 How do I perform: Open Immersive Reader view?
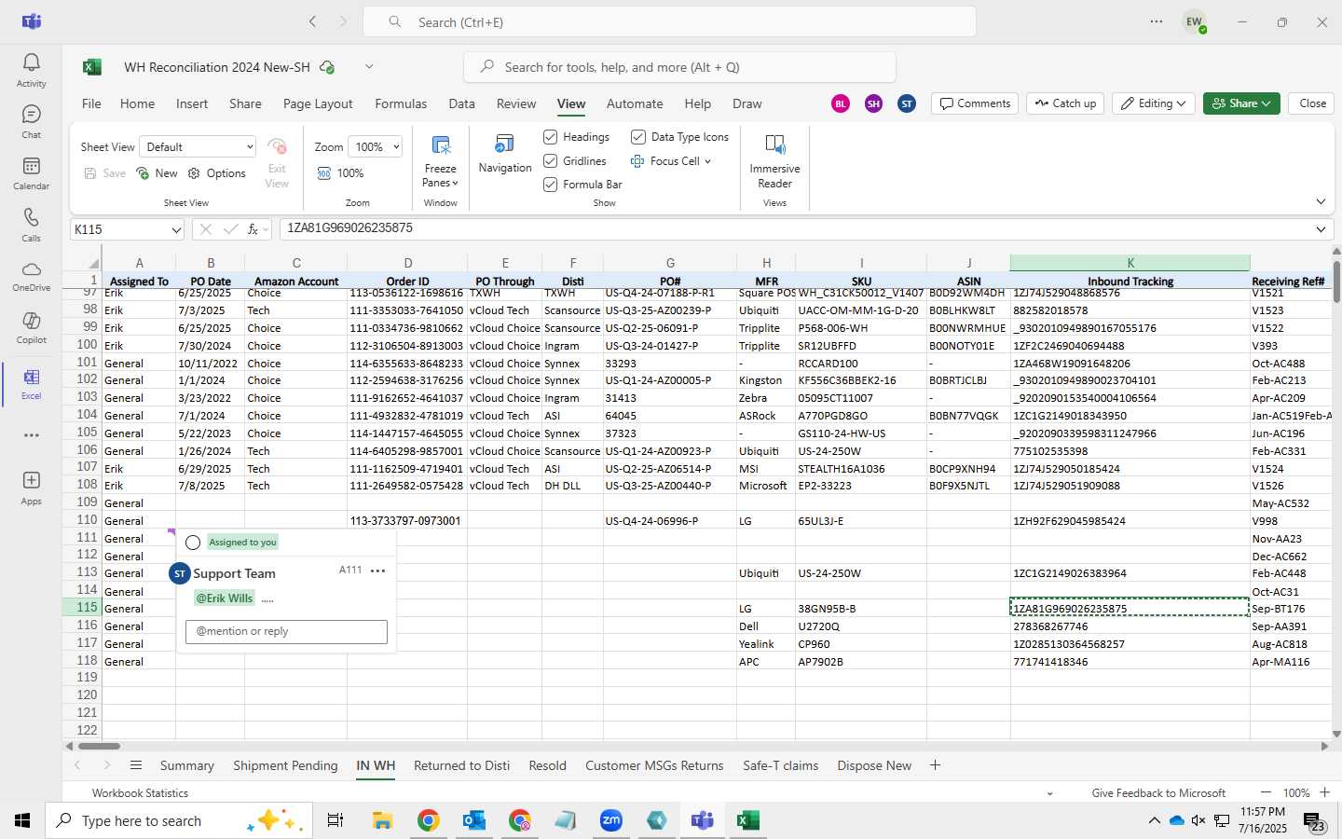[x=774, y=161]
